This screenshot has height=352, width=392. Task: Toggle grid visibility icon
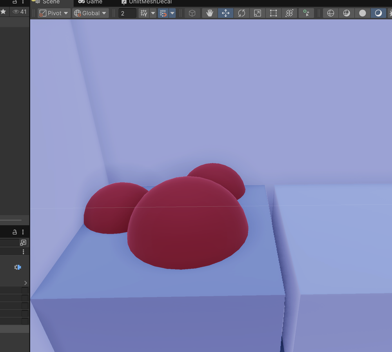point(144,13)
